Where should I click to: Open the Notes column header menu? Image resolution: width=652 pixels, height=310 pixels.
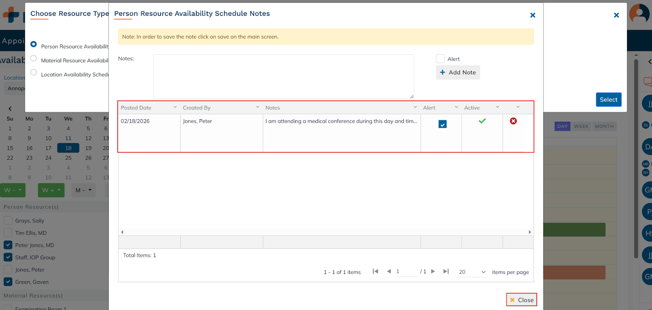[415, 107]
